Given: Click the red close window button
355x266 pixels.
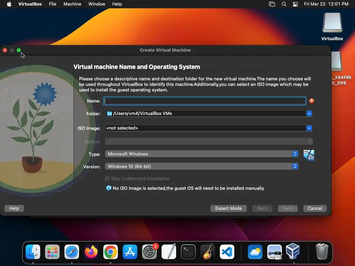Looking at the screenshot, I should coord(5,50).
